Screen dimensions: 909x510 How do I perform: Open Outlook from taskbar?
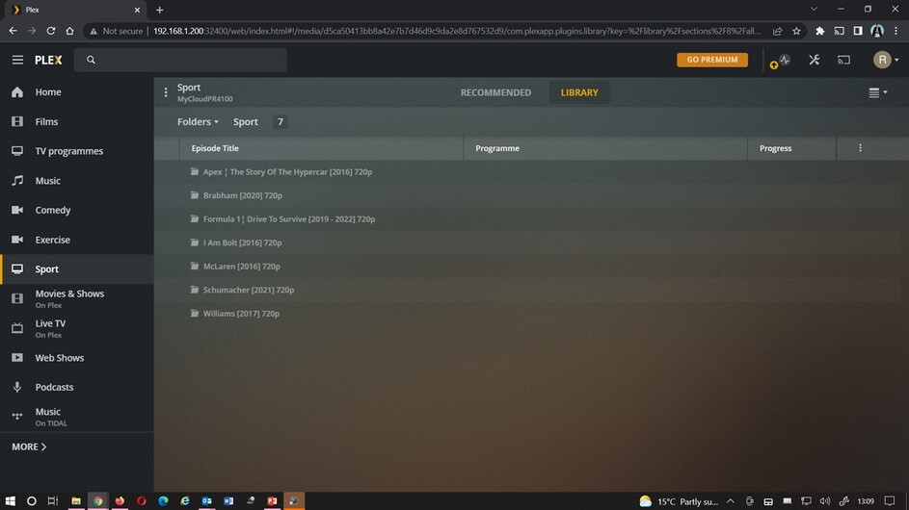(x=207, y=500)
